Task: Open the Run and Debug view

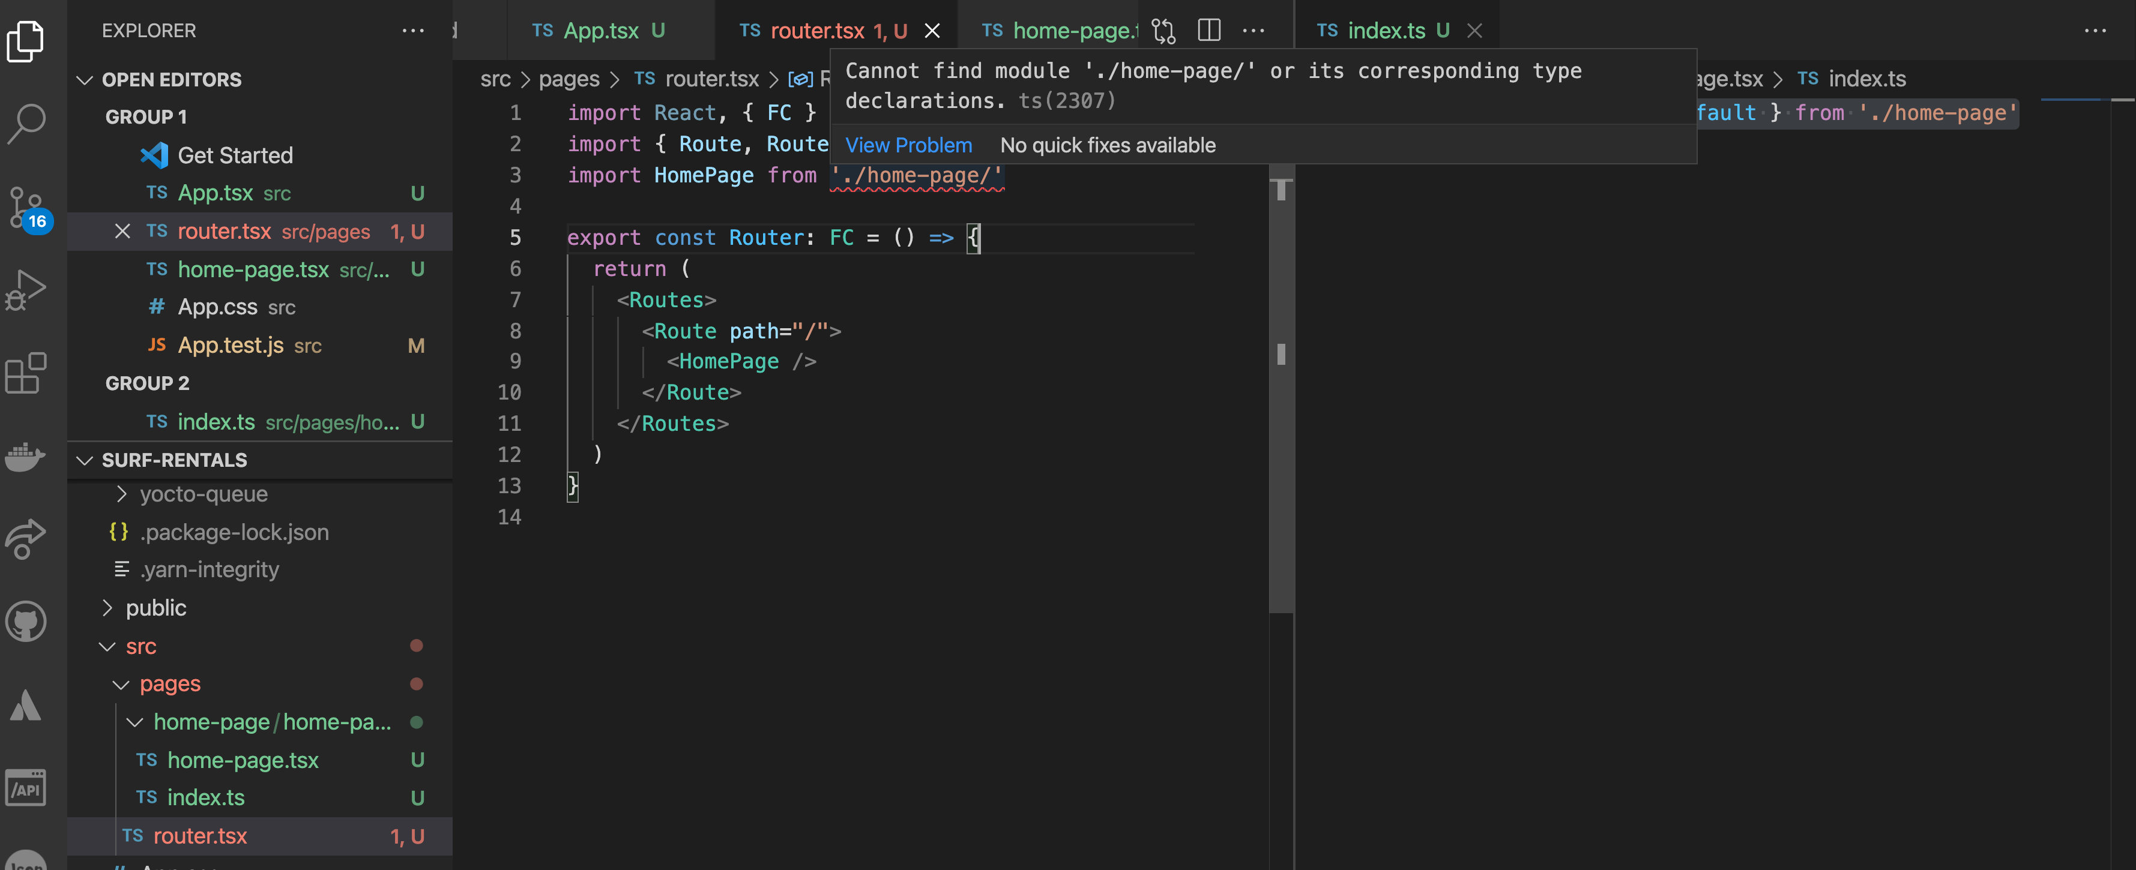Action: click(x=26, y=290)
